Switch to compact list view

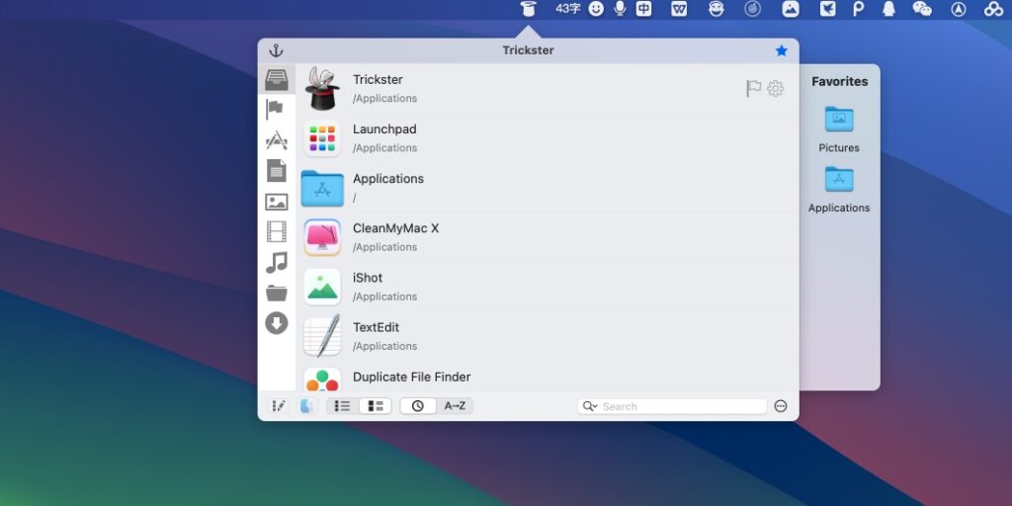343,406
